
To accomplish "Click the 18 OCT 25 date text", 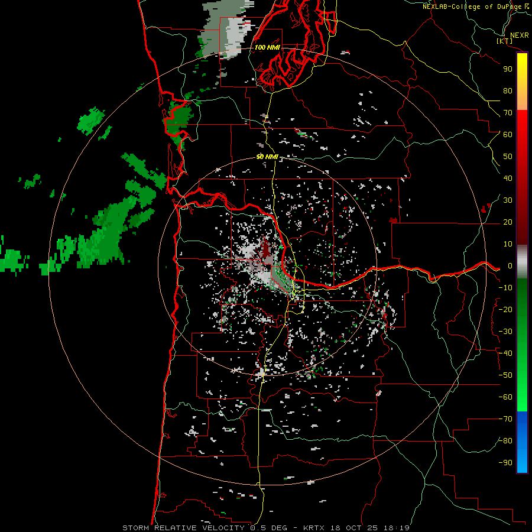I will coord(354,528).
